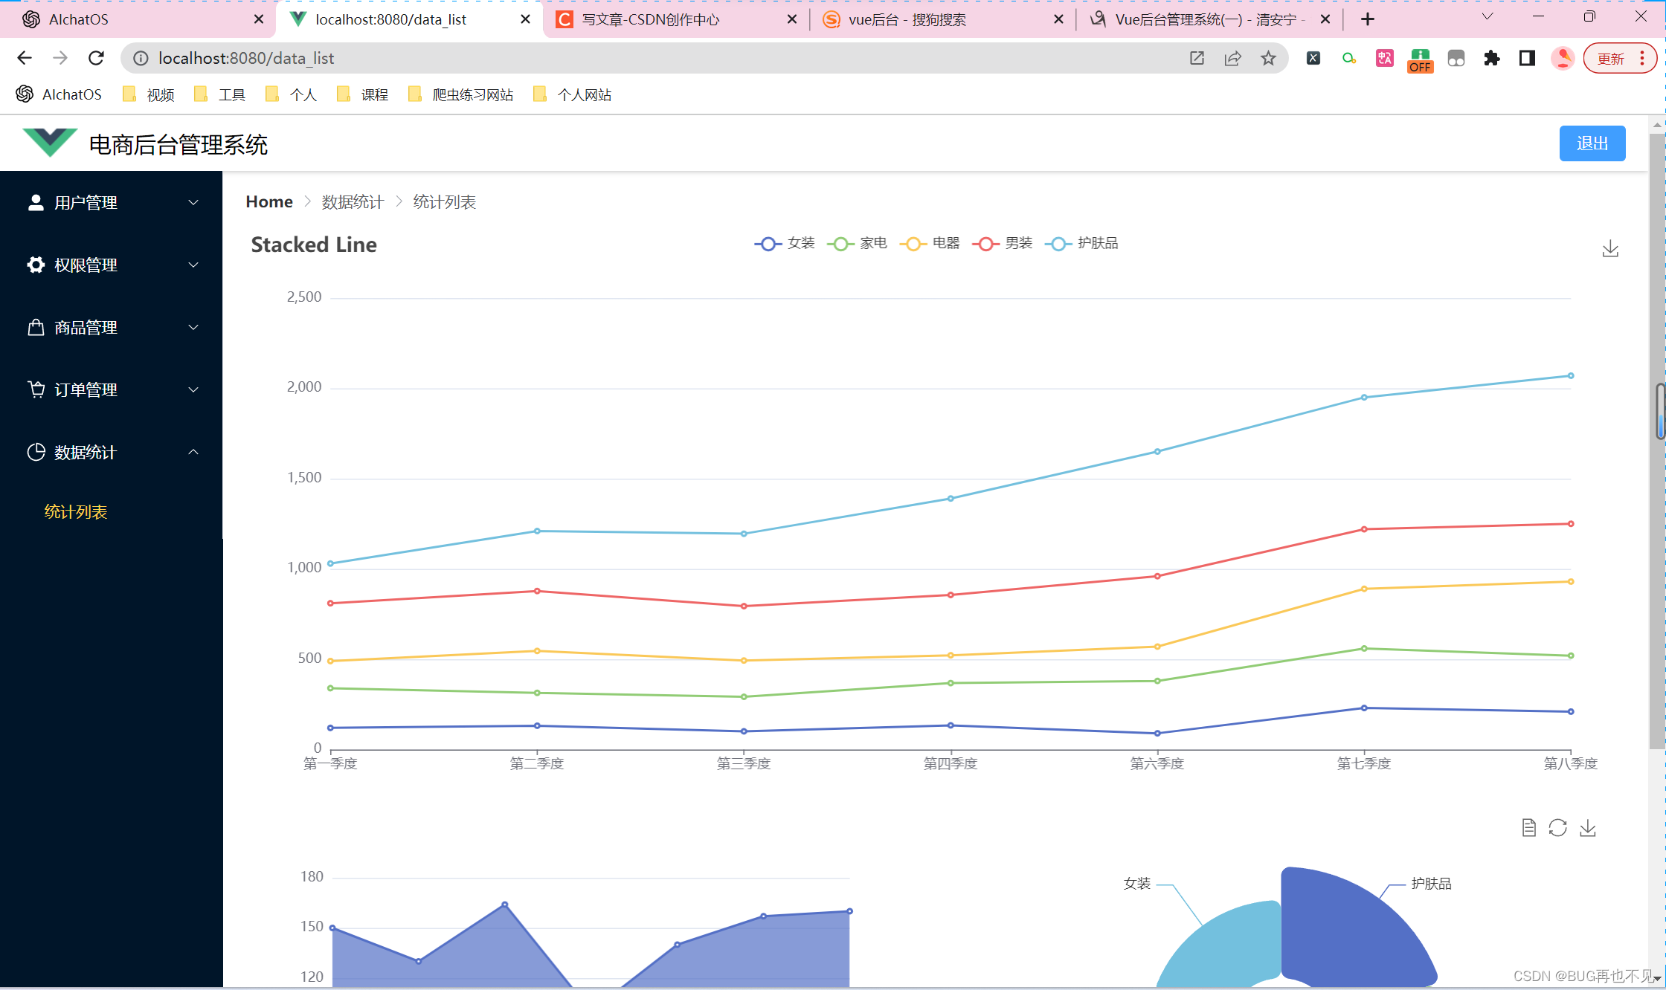
Task: Click the 统计列表 breadcrumb
Action: click(444, 201)
